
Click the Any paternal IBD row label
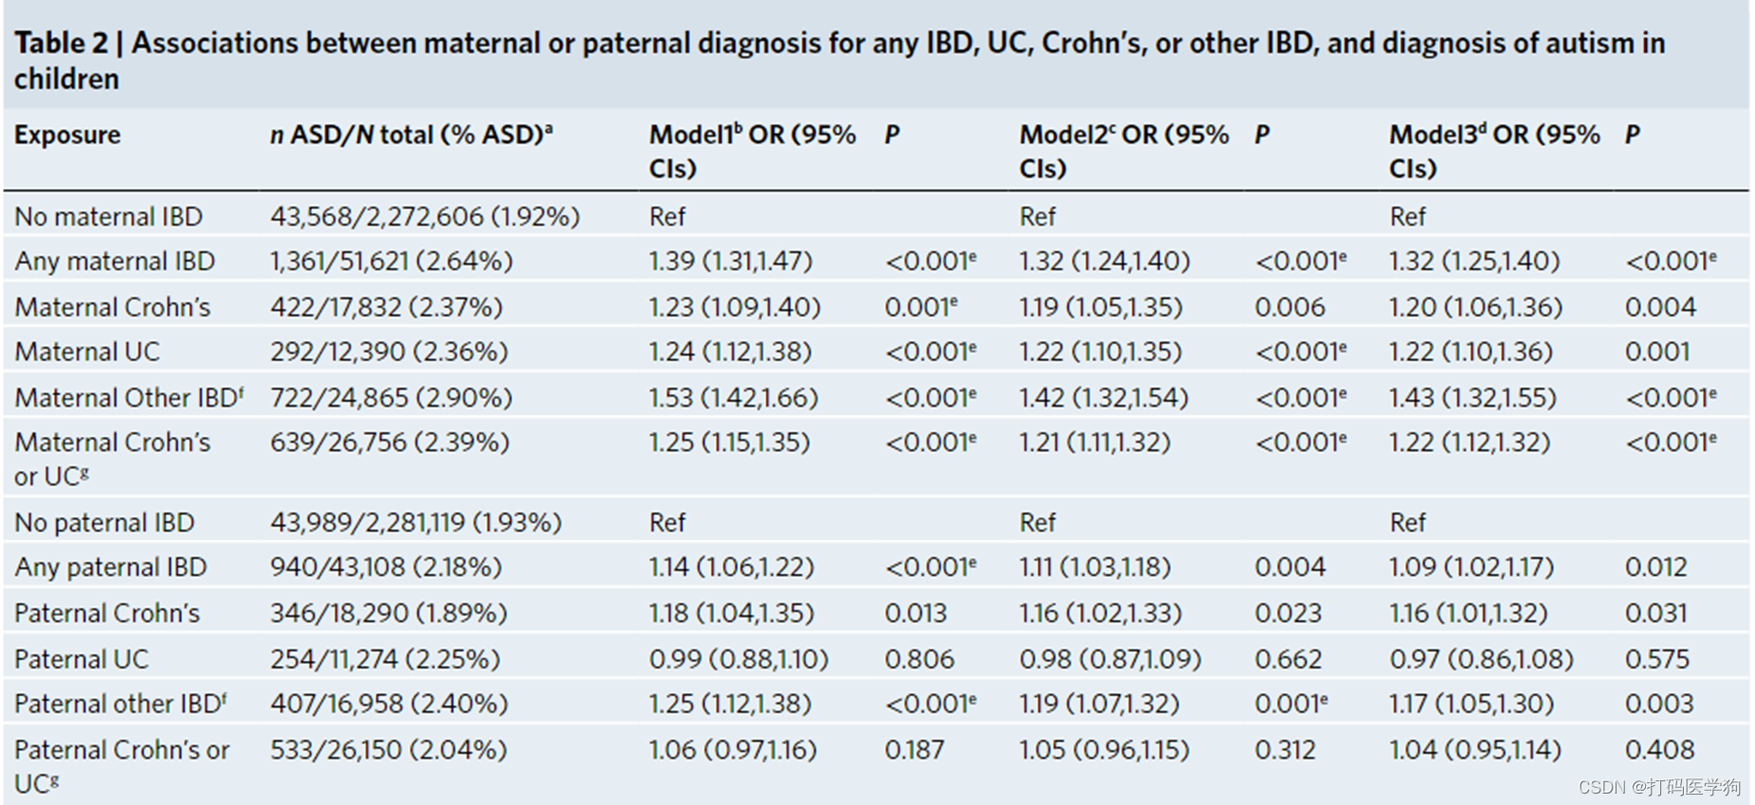pos(110,567)
